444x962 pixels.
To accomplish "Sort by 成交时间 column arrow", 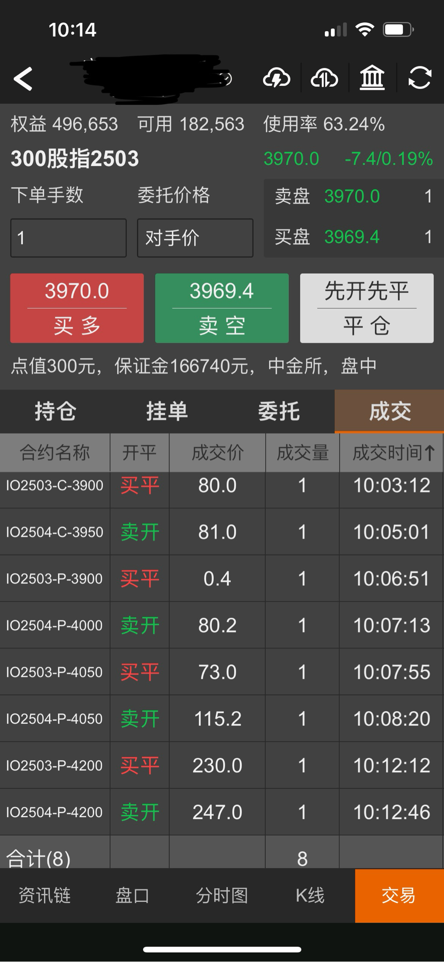I will click(x=429, y=453).
